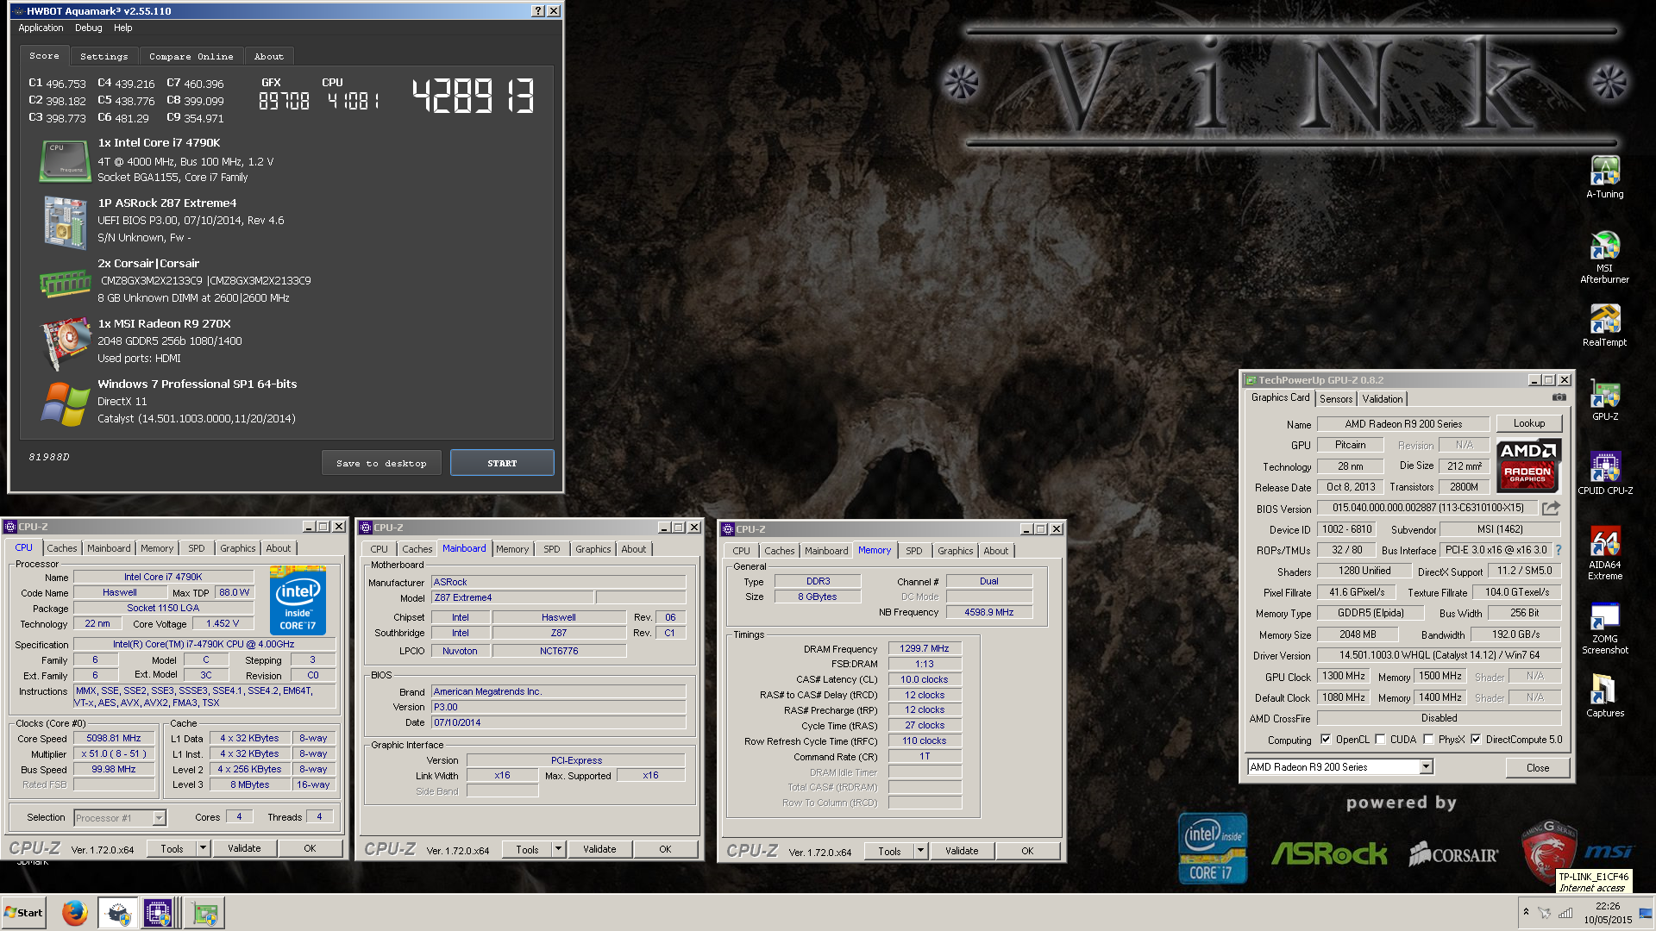Viewport: 1656px width, 931px height.
Task: Switch to Settings tab in Aquamark
Action: [103, 56]
